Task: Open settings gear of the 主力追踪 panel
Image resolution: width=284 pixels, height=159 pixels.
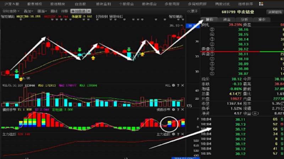Action: 173,134
